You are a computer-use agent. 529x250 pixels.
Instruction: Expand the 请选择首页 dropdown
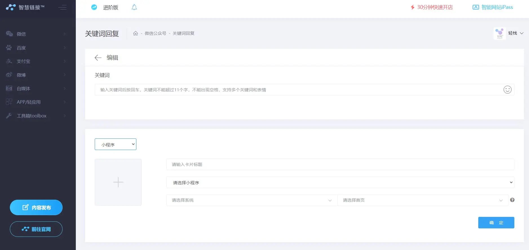(422, 200)
